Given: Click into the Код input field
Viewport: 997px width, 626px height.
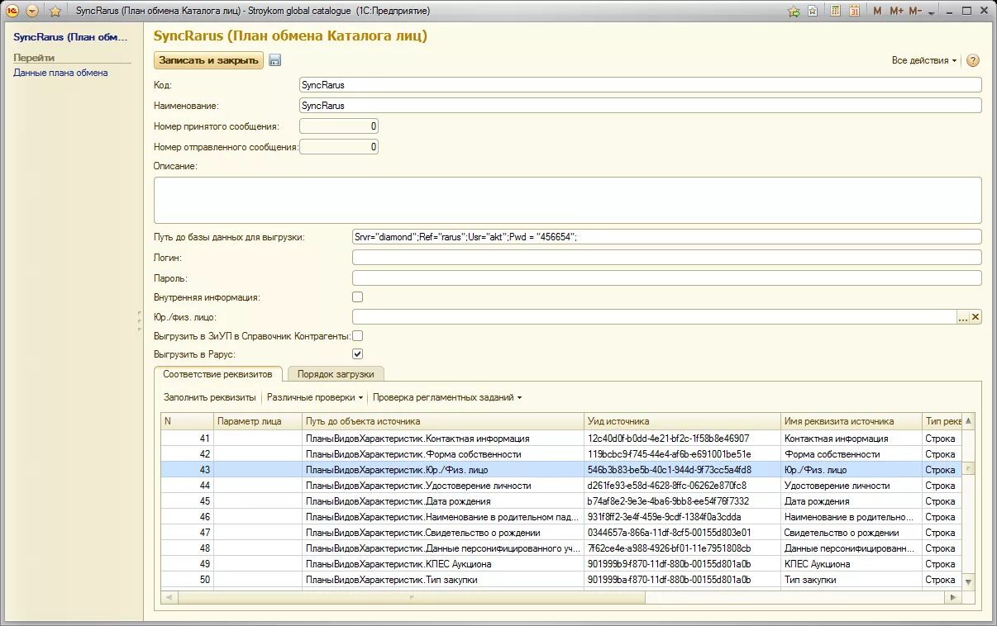Looking at the screenshot, I should point(640,85).
